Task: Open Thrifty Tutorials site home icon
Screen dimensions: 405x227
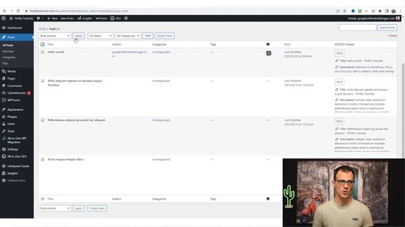Action: click(x=11, y=18)
